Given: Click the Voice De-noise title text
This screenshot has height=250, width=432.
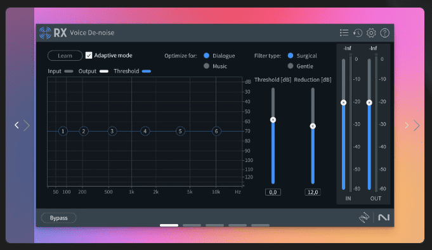Looking at the screenshot, I should (x=92, y=33).
